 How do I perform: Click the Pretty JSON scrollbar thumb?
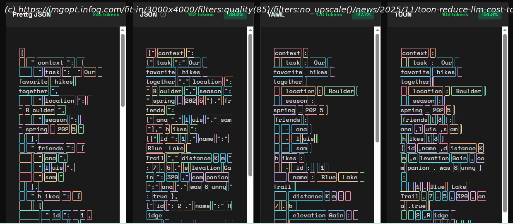[123, 70]
